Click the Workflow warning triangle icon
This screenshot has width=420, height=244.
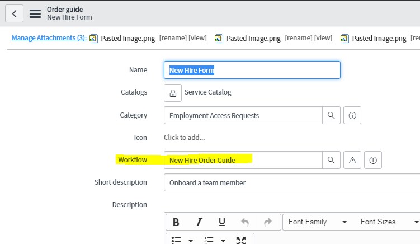click(352, 160)
